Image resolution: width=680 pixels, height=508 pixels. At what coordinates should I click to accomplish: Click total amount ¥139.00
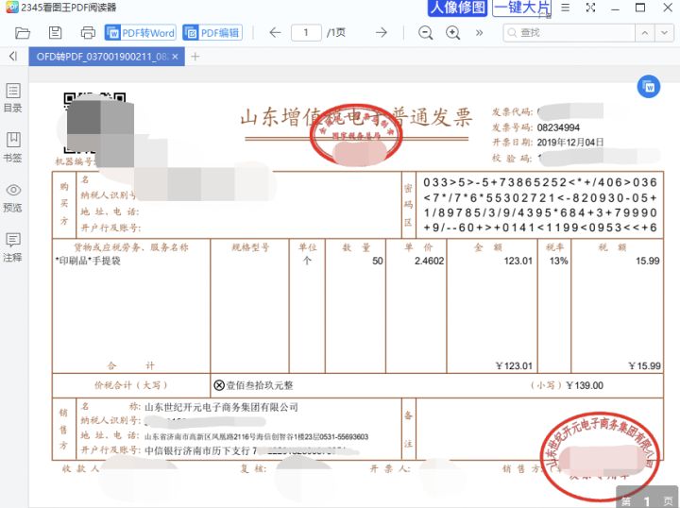pyautogui.click(x=585, y=385)
